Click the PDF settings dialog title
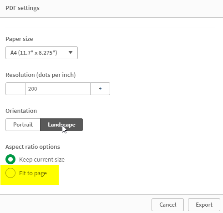This screenshot has height=213, width=223. coord(22,8)
